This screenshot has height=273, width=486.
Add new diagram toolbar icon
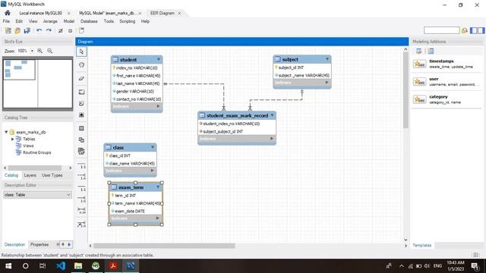(81, 30)
